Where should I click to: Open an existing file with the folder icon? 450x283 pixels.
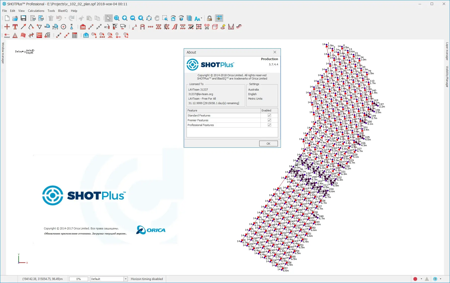click(15, 18)
